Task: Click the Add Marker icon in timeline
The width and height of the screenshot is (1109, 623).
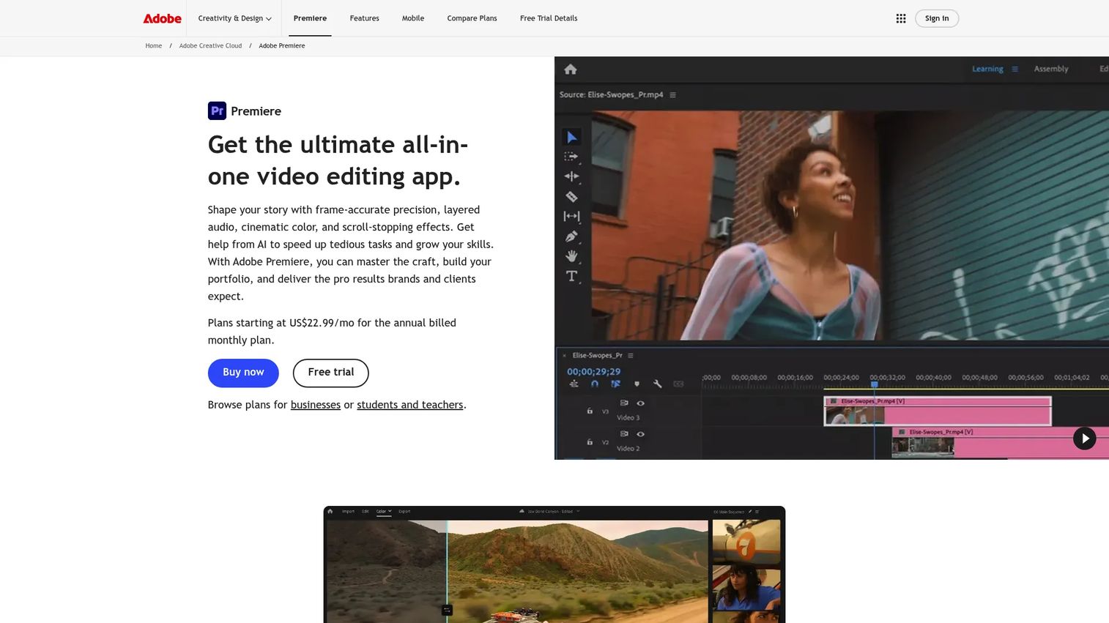Action: point(637,384)
